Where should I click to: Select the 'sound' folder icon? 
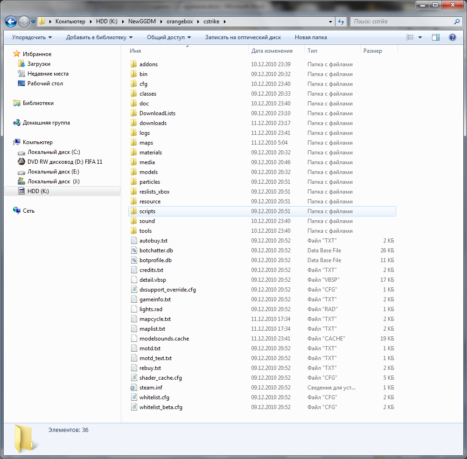134,221
